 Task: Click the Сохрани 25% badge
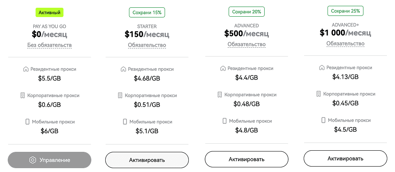tap(345, 11)
